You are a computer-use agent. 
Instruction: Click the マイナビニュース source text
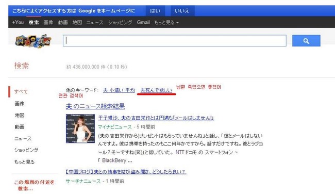pos(115,127)
